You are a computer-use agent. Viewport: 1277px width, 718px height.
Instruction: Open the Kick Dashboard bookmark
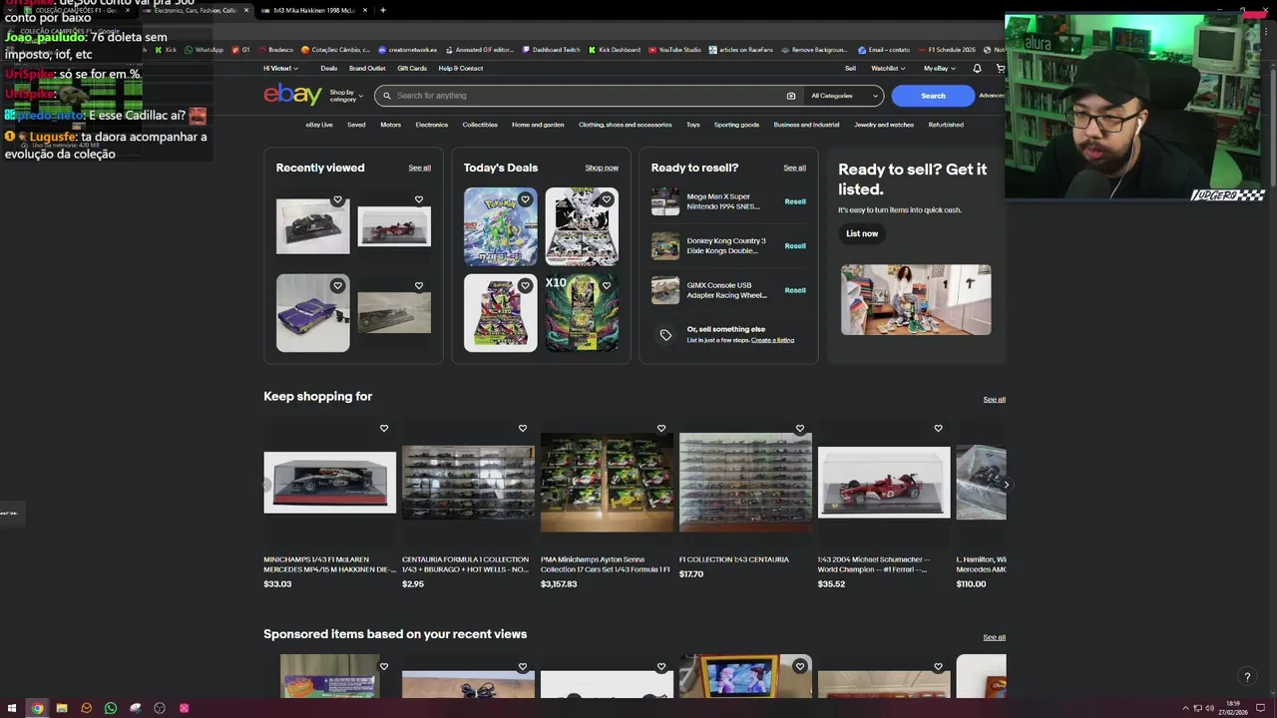(x=615, y=49)
